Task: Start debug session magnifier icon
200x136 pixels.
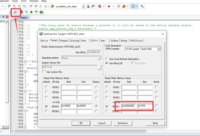Action: click(99, 6)
